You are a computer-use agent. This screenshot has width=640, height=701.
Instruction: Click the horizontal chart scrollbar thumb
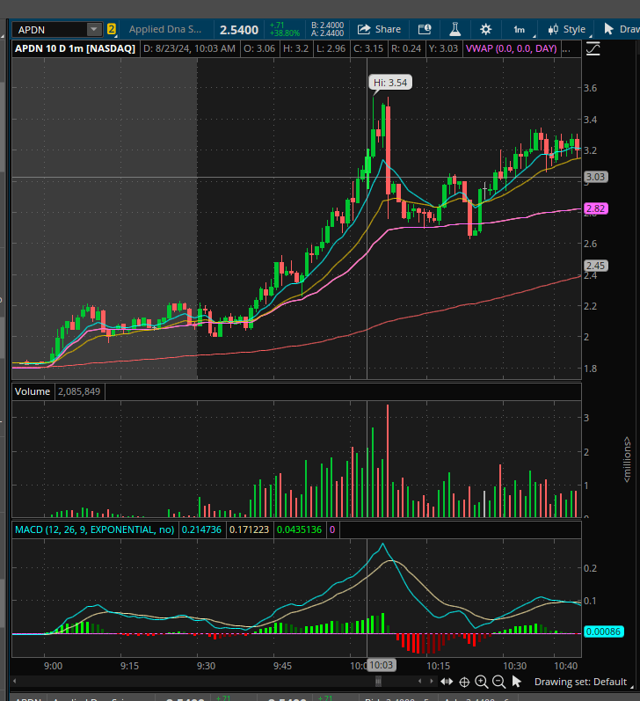point(378,682)
